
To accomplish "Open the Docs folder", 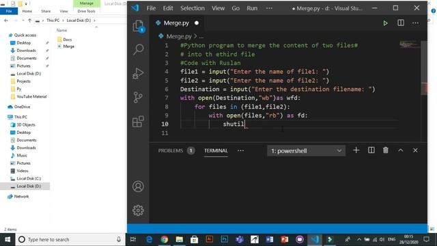I will [x=67, y=40].
